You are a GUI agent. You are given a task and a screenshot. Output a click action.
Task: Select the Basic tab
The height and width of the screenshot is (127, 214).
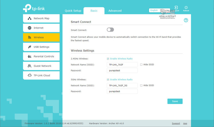(x=94, y=11)
